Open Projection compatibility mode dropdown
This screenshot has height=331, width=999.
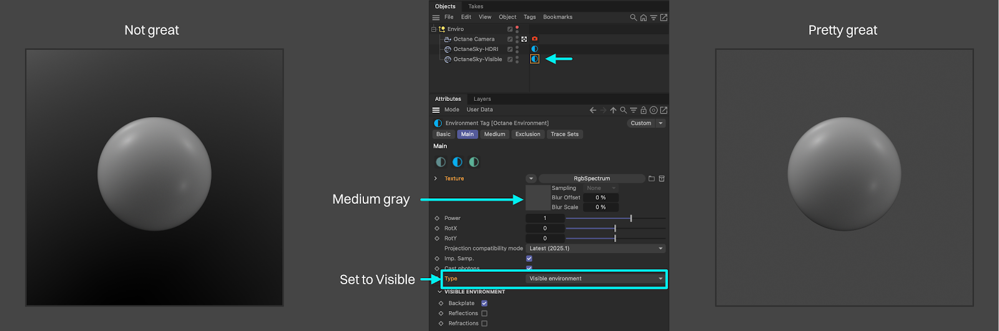[596, 249]
